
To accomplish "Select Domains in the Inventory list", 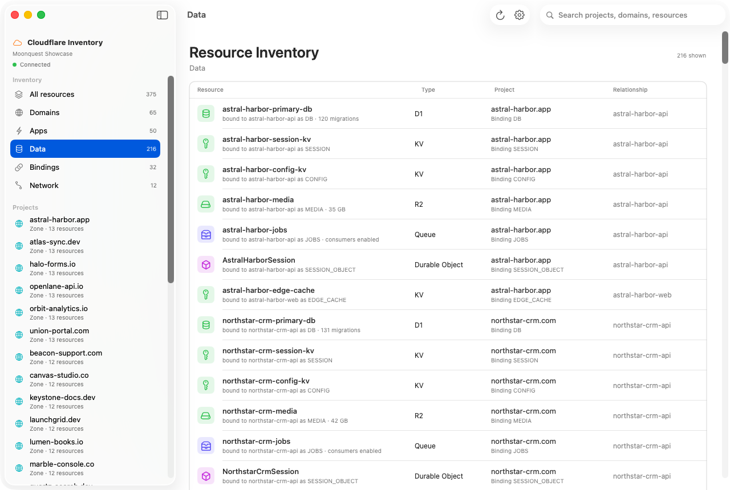I will point(86,113).
